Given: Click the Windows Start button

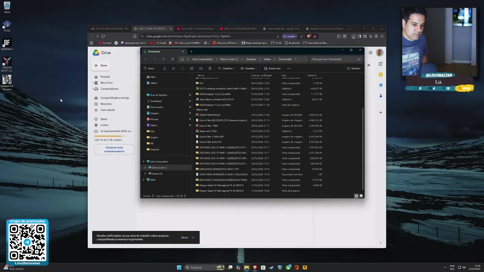Looking at the screenshot, I should (x=179, y=267).
